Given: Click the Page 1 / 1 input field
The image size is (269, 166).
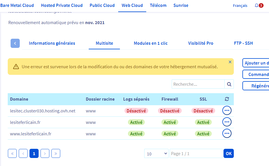Looking at the screenshot, I should click(x=196, y=154).
